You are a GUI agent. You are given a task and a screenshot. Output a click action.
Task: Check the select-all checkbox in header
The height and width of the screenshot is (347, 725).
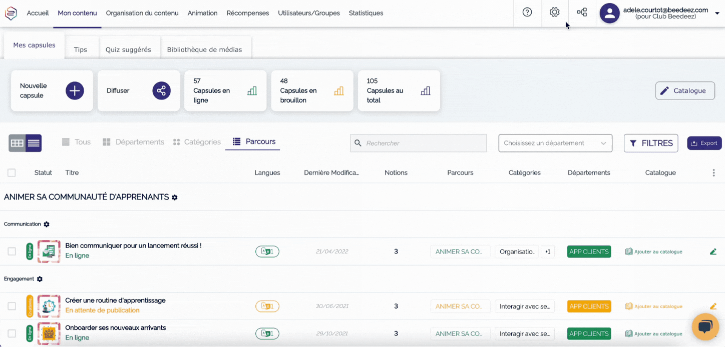click(12, 172)
